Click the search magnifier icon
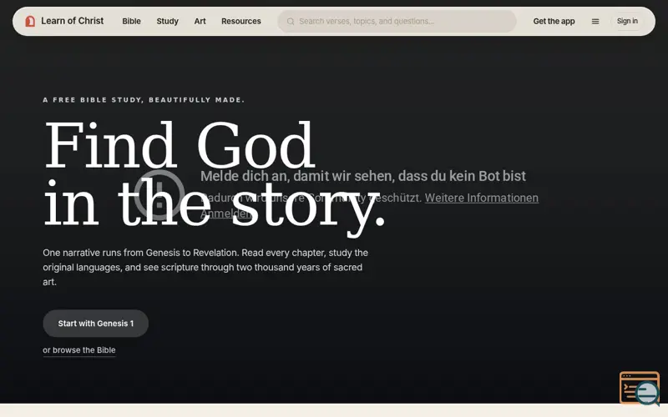Screen dimensions: 668x417 click(x=291, y=22)
